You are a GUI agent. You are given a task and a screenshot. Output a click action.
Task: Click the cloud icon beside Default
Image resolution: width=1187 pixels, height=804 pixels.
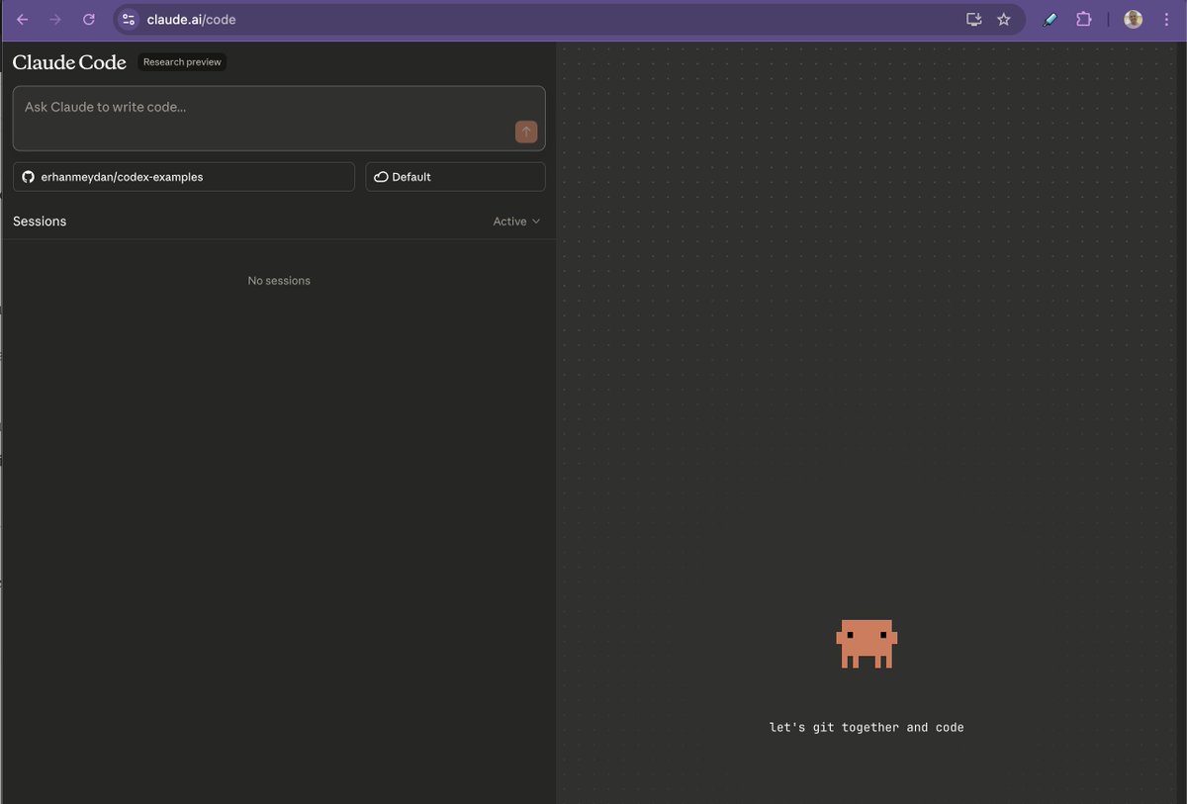[381, 177]
